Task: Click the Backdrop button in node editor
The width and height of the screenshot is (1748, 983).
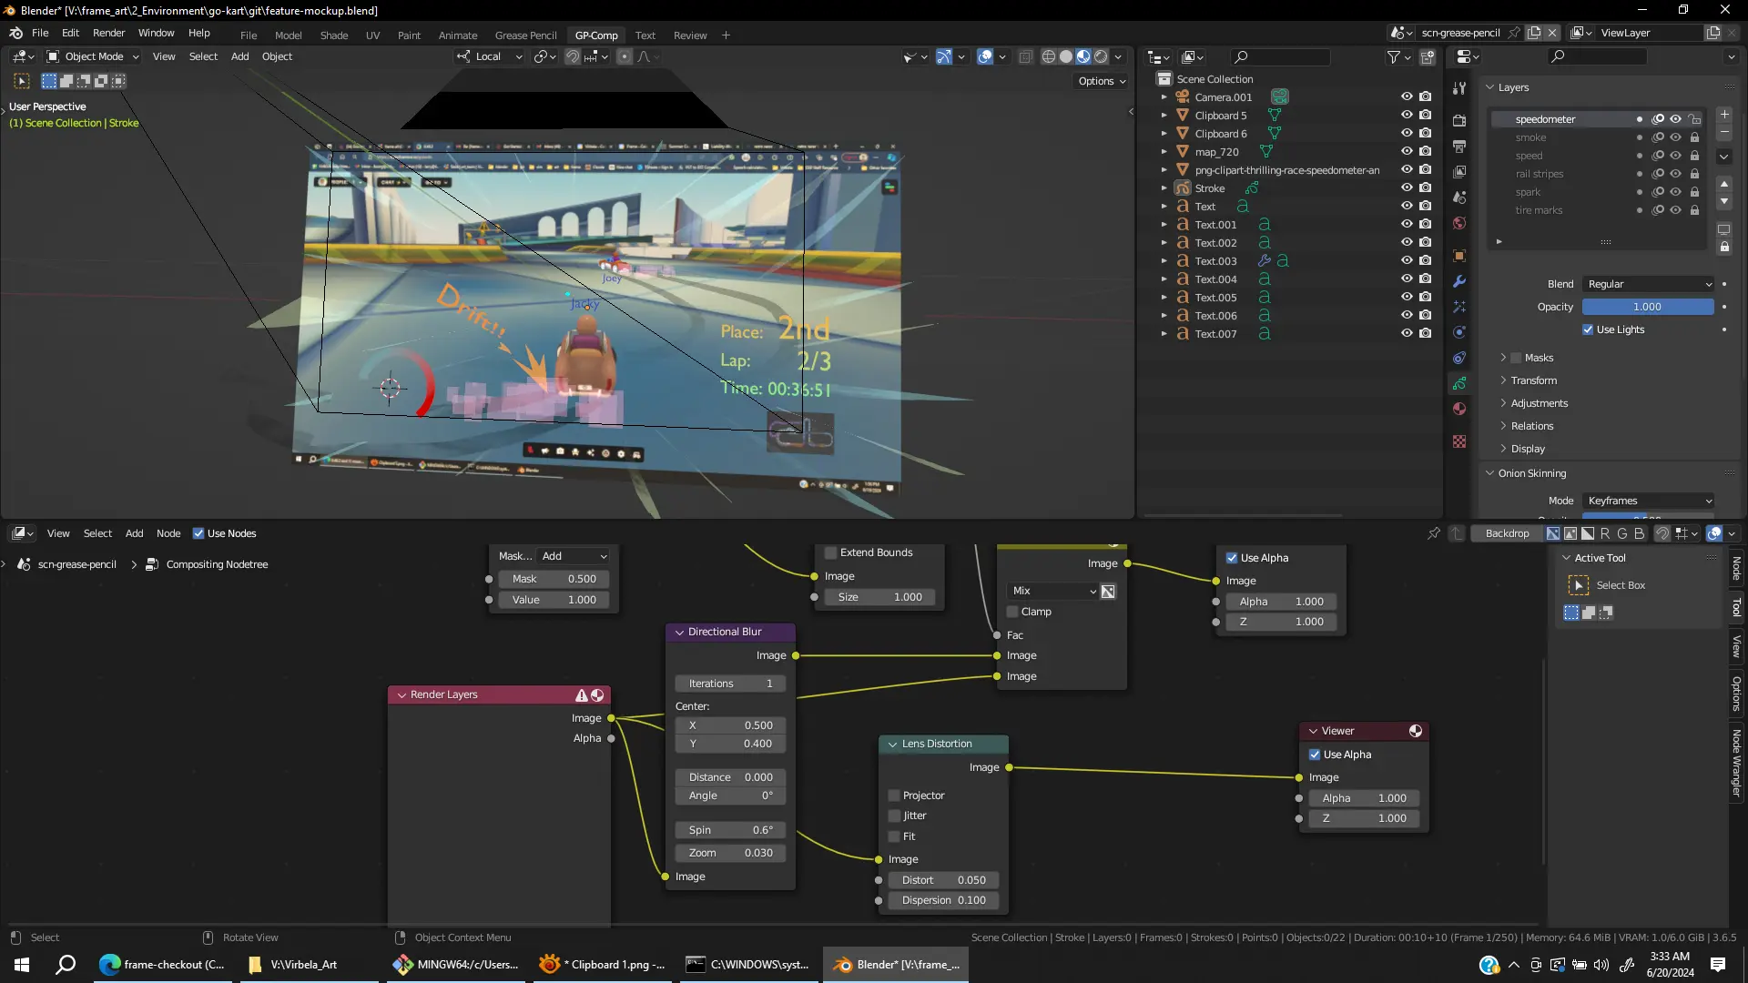Action: pyautogui.click(x=1507, y=533)
